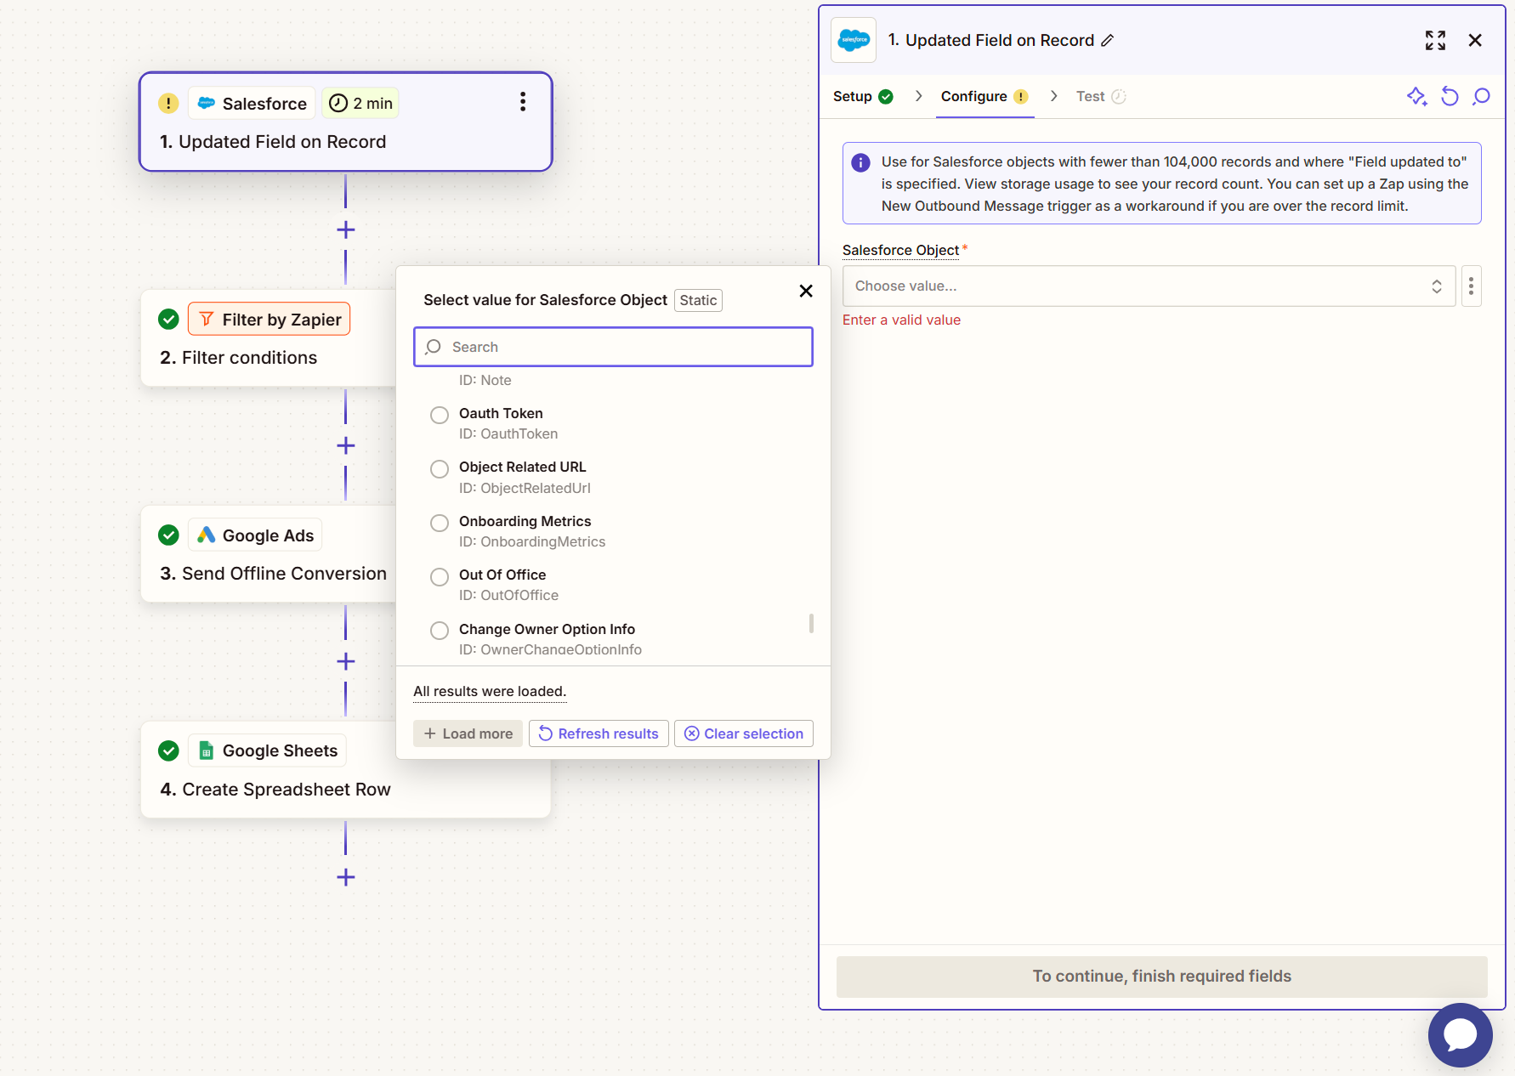This screenshot has height=1076, width=1515.
Task: Add a step below Filter conditions
Action: (345, 445)
